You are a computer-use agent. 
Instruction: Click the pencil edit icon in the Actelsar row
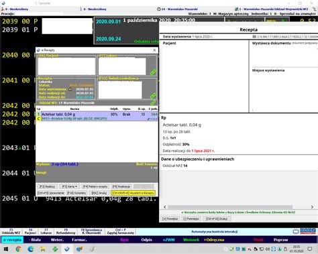pyautogui.click(x=148, y=119)
